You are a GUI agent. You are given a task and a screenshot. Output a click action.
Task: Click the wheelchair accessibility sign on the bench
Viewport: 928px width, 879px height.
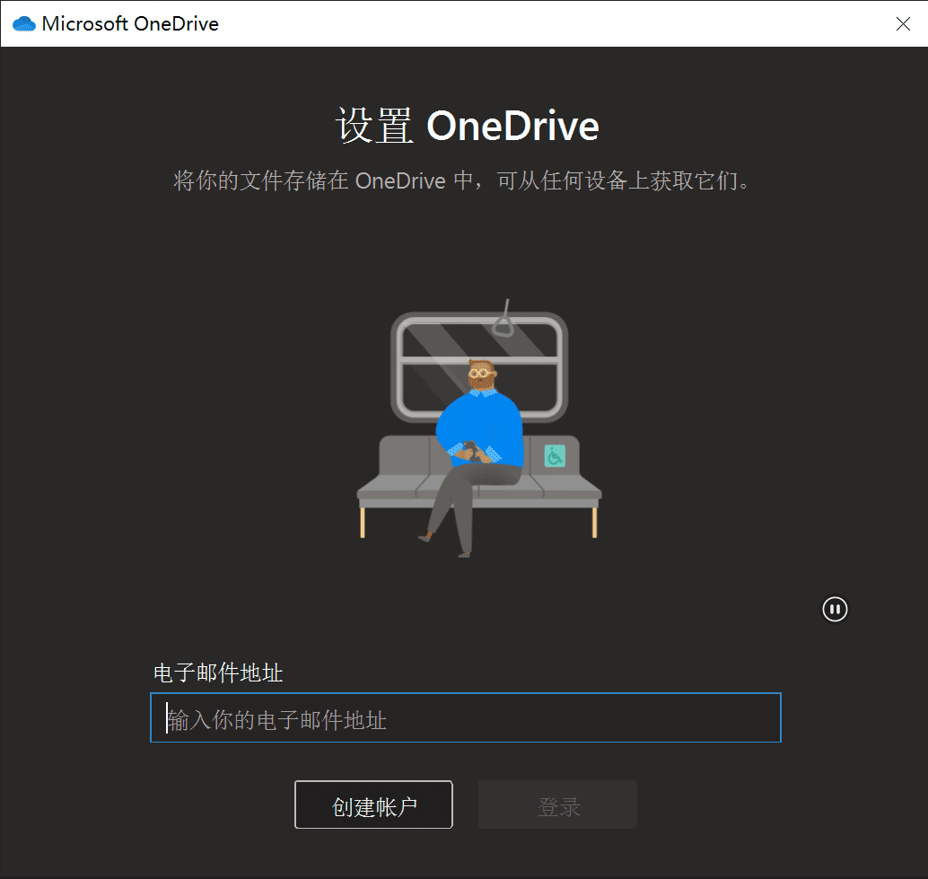tap(555, 456)
